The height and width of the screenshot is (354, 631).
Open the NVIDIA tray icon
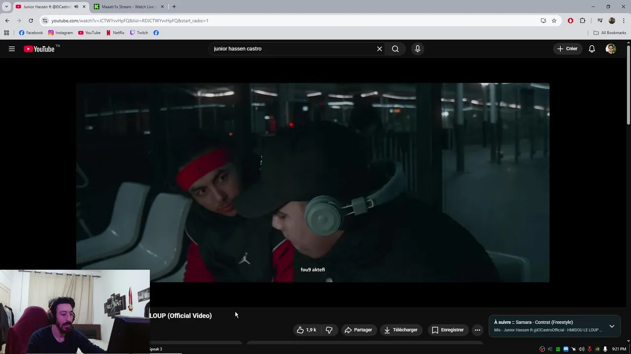[597, 349]
